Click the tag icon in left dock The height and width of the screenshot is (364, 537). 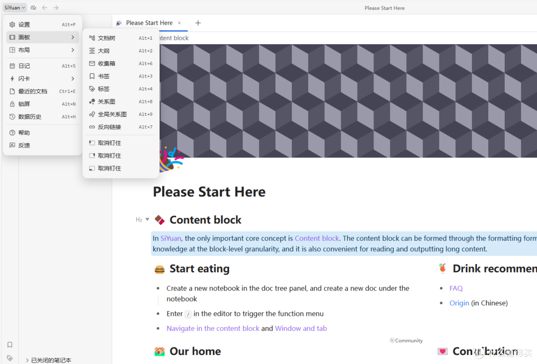click(10, 358)
